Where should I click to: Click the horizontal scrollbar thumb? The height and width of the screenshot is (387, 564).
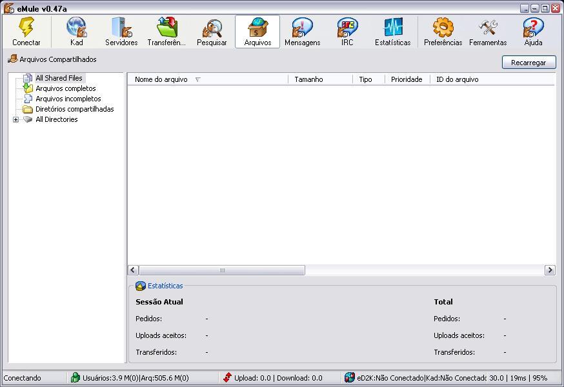tap(222, 270)
